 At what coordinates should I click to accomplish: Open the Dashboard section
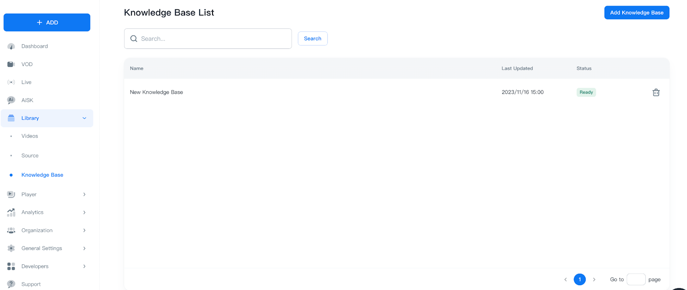pyautogui.click(x=11, y=46)
